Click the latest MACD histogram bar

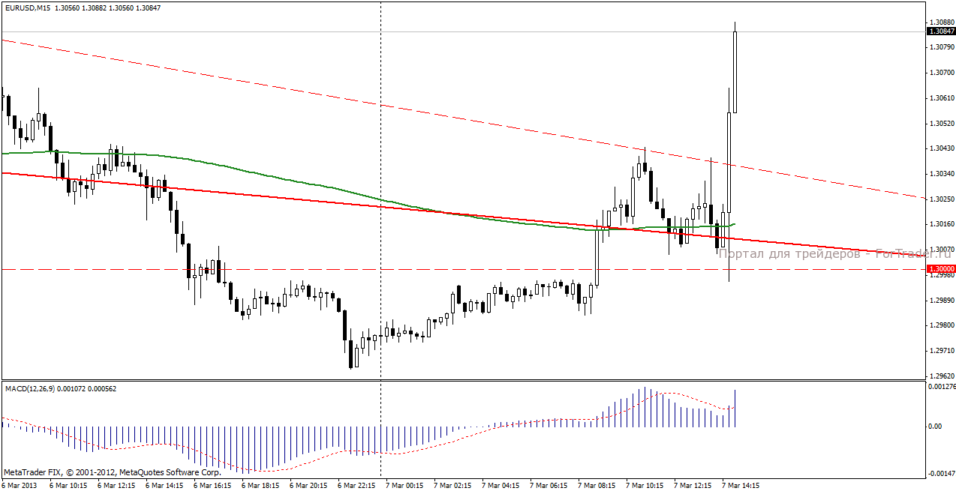(x=735, y=409)
